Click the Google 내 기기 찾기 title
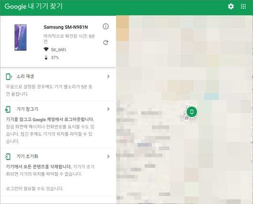The width and height of the screenshot is (253, 204). (x=33, y=7)
